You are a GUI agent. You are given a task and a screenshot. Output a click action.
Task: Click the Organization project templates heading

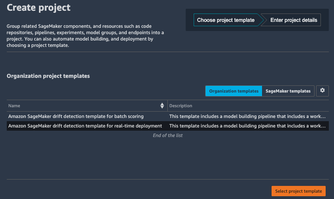pos(48,76)
